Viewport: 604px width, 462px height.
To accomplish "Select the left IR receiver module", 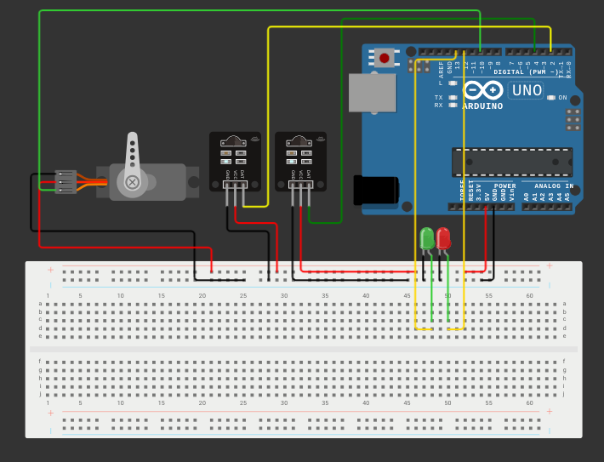I will tap(235, 162).
